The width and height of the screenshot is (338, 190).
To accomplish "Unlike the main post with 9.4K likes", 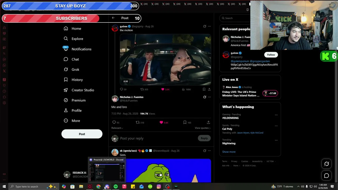I will pos(164,122).
